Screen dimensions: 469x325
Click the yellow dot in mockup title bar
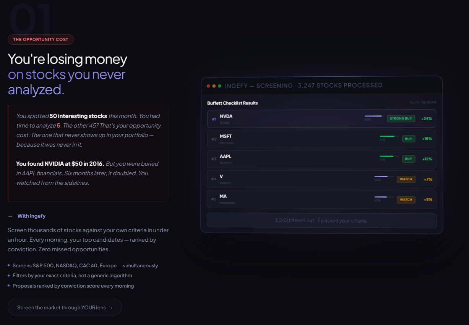[x=214, y=86]
